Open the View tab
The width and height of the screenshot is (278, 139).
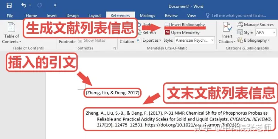(x=192, y=15)
